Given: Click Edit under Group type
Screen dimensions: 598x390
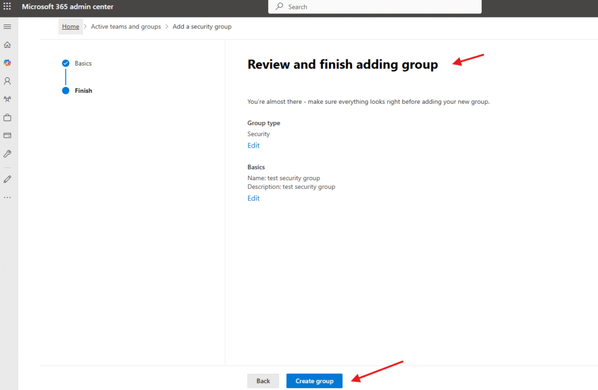Looking at the screenshot, I should pyautogui.click(x=253, y=146).
